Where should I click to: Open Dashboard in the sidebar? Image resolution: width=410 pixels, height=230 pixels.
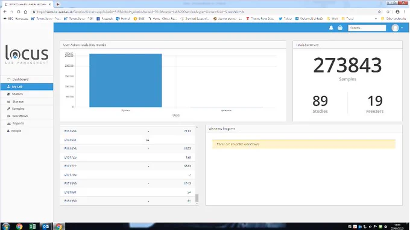(x=27, y=79)
